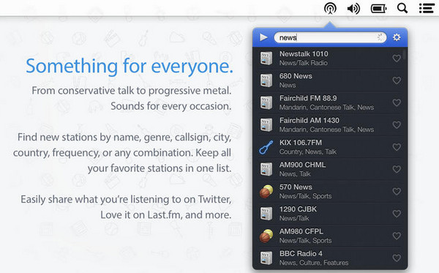Click newspaper icon beside Fairchild FM 88.9
This screenshot has width=439, height=273.
tap(266, 102)
